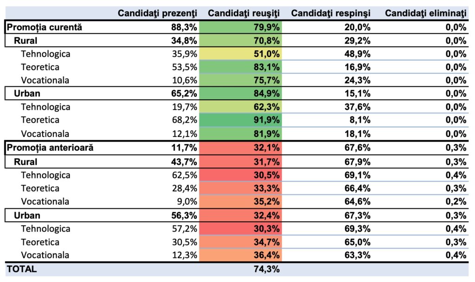Screen dimensions: 475x282
Task: Select the 69,3% respinși cell
Action: 357,229
